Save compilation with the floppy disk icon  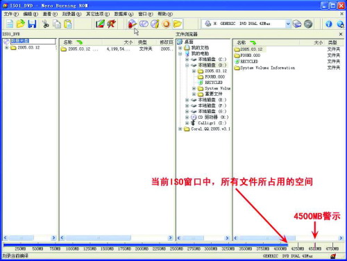(x=32, y=24)
